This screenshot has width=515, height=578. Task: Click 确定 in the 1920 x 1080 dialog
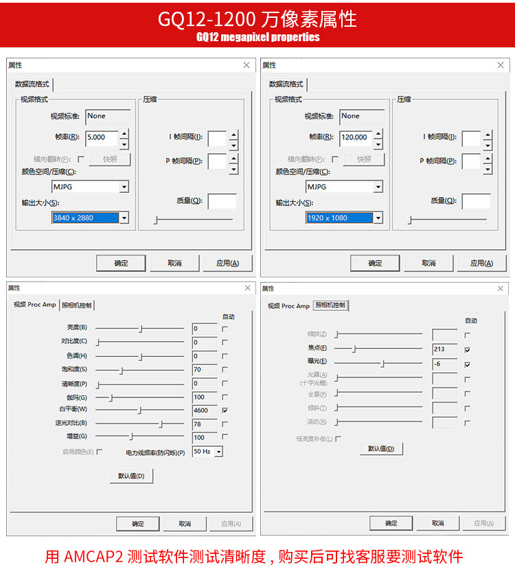coord(375,263)
